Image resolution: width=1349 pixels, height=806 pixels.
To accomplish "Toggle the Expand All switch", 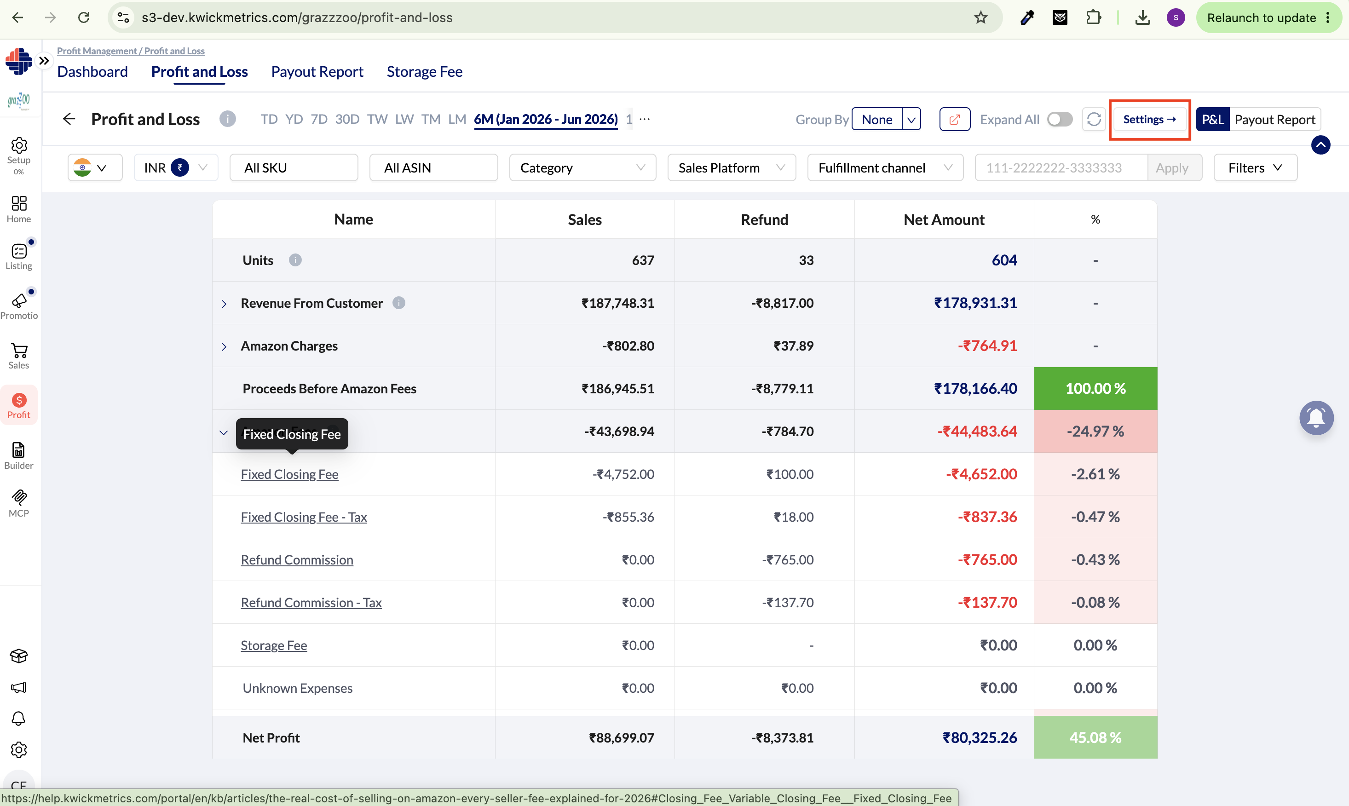I will (1060, 120).
